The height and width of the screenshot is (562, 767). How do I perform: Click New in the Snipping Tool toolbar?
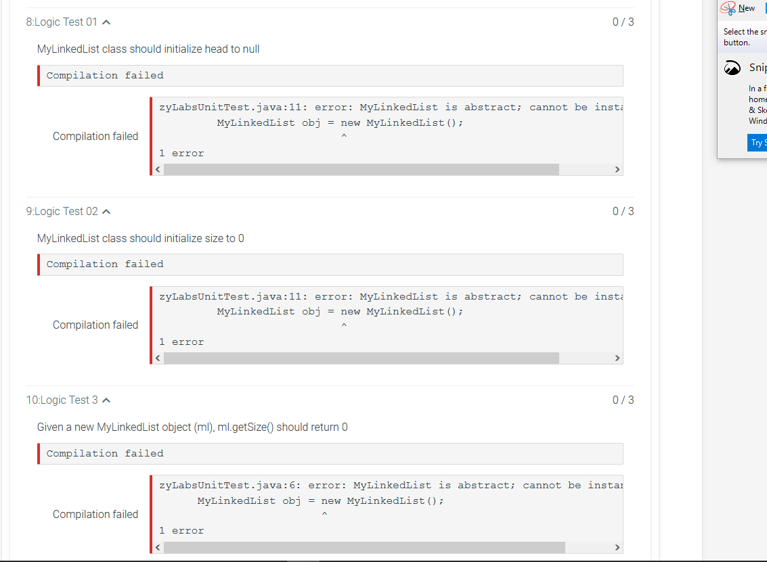click(x=747, y=7)
